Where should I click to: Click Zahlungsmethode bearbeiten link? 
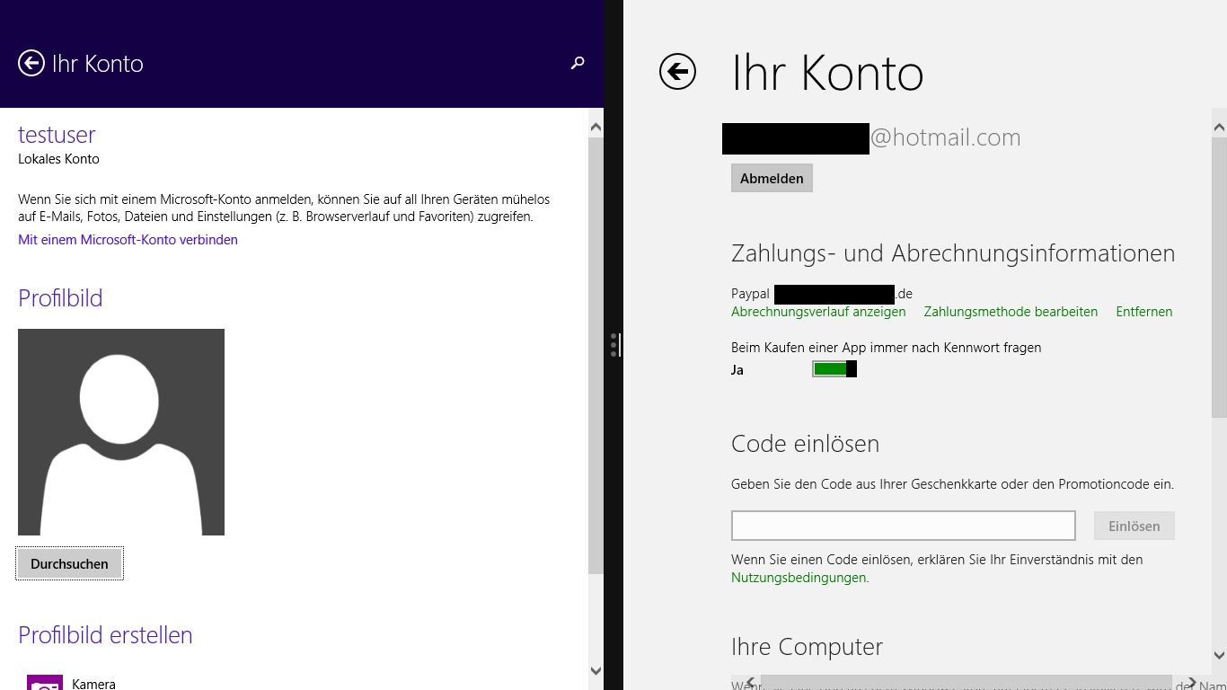click(x=1011, y=312)
